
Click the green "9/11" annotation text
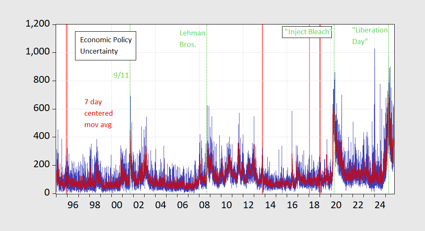pos(120,75)
